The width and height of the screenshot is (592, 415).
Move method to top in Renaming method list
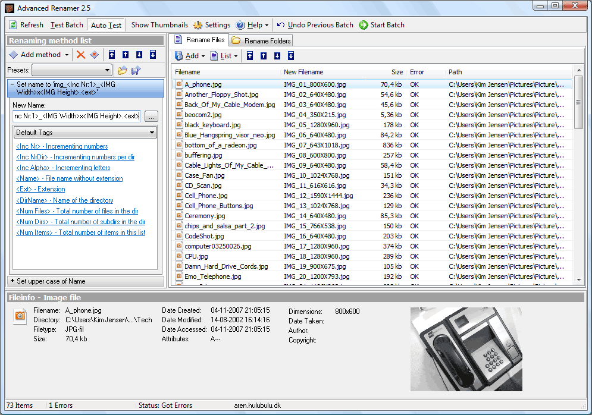111,55
